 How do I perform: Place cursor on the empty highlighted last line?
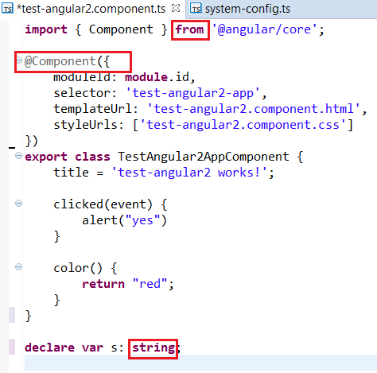pyautogui.click(x=200, y=363)
